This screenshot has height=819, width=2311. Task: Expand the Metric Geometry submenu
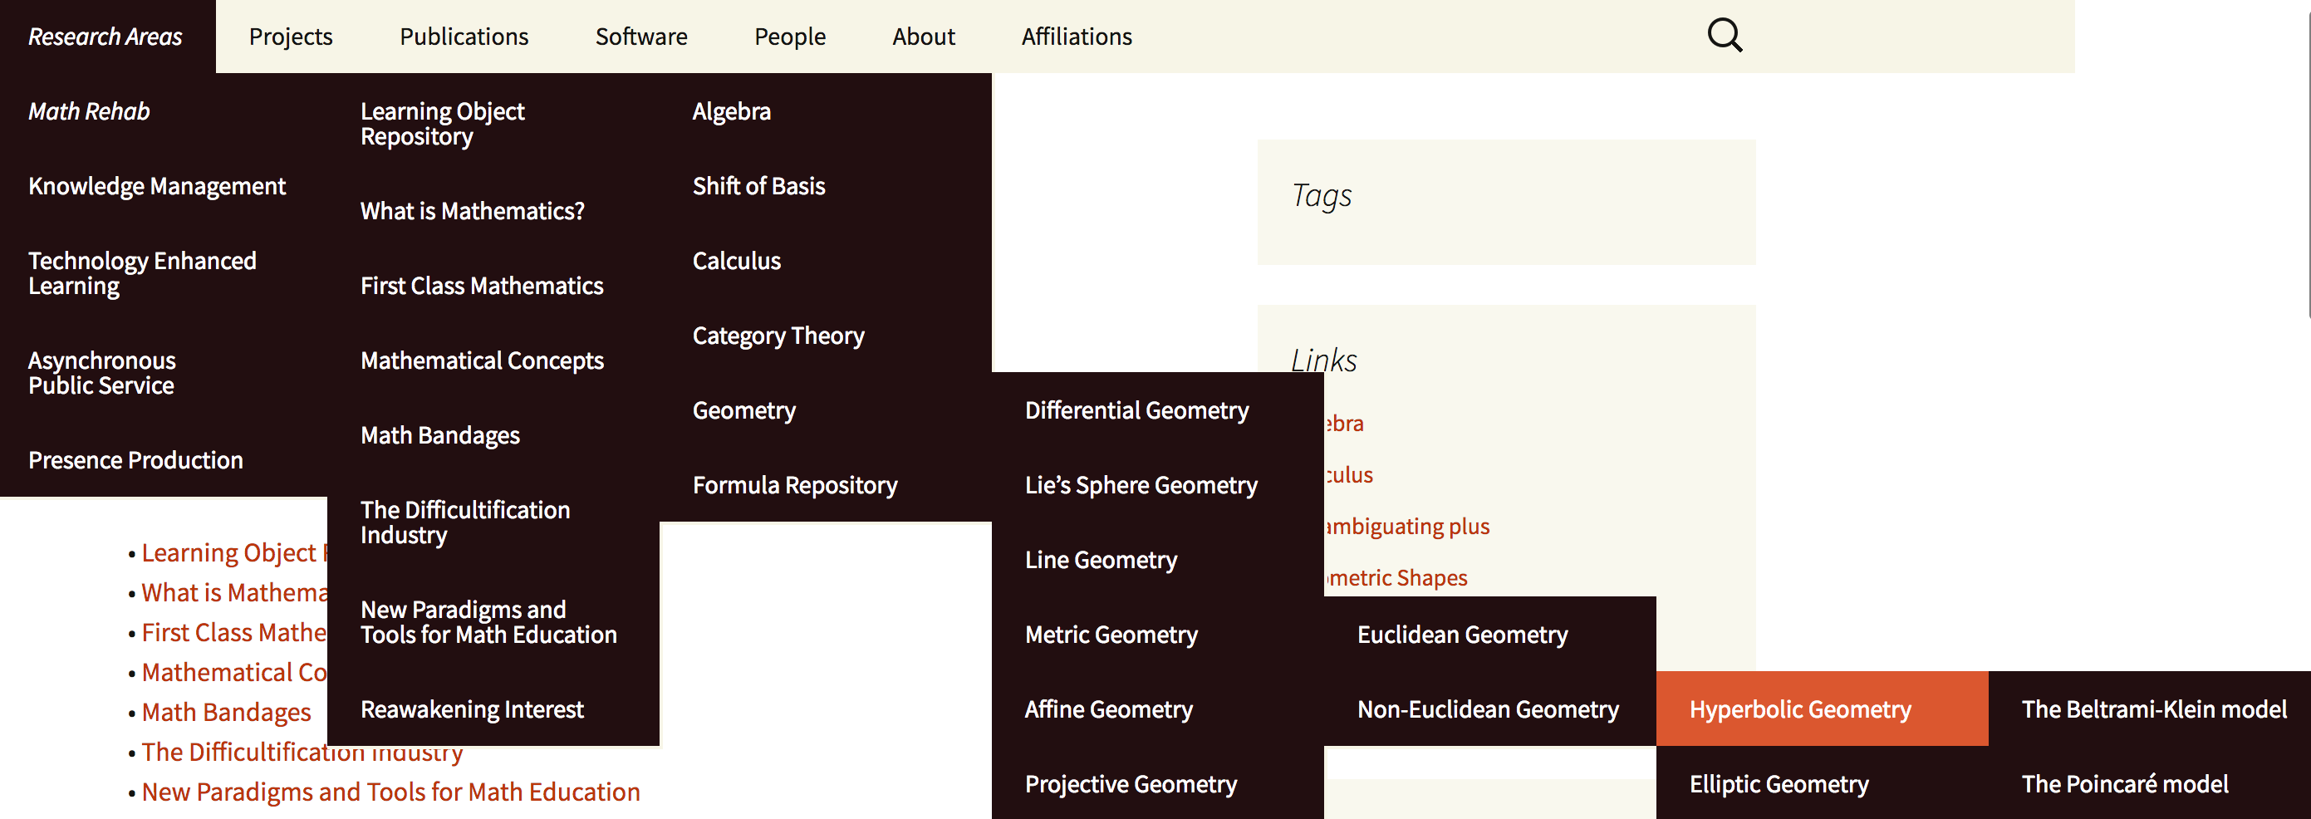click(1111, 635)
